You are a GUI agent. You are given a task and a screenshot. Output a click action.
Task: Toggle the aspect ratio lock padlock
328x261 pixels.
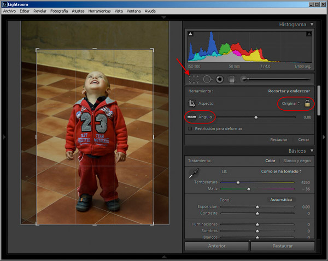307,103
